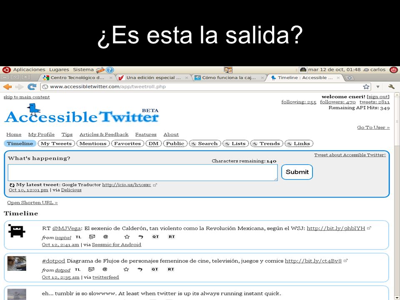Viewport: 400px width, 300px height.
Task: Expand Go To User »
Action: pyautogui.click(x=373, y=127)
